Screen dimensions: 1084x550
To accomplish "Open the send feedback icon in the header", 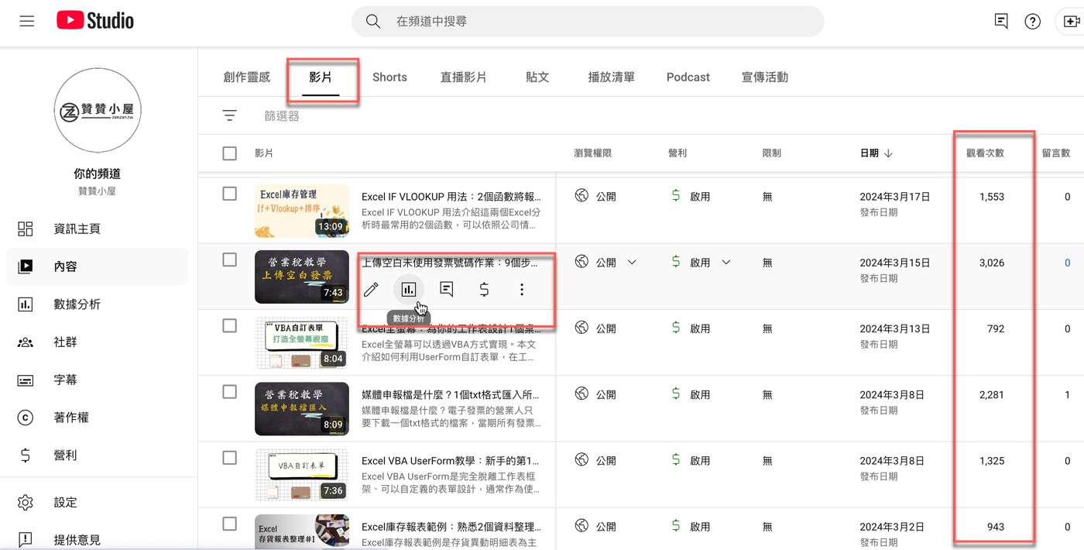I will 1001,22.
